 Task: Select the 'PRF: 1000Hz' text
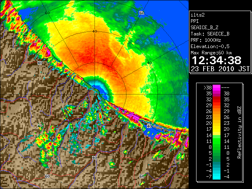[206, 40]
